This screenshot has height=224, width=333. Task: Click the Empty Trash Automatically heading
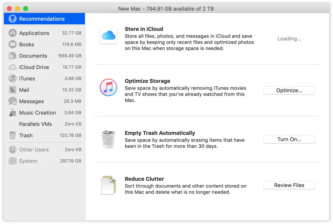tap(160, 133)
